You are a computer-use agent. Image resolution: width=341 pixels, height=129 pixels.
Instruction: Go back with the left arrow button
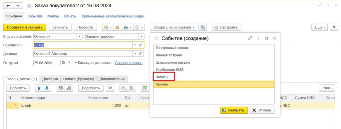click(8, 6)
